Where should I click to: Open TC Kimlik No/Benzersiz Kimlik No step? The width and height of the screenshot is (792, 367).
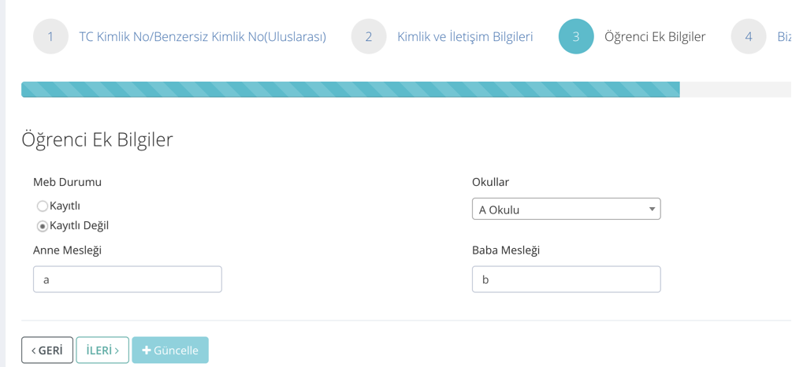tap(203, 36)
